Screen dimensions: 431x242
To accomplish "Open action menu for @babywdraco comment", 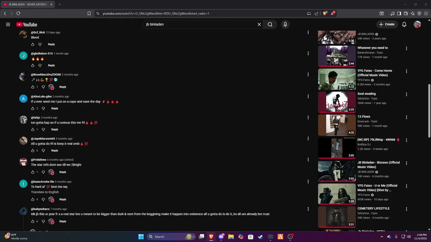I will (308, 209).
